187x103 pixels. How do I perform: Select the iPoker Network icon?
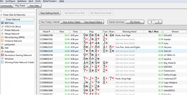(2, 30)
